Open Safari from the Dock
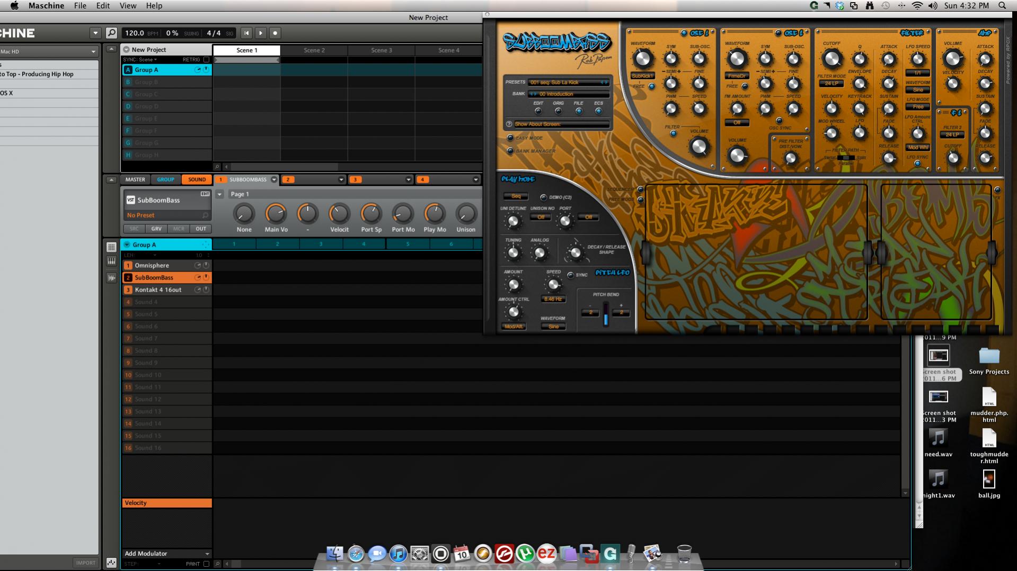 [356, 554]
